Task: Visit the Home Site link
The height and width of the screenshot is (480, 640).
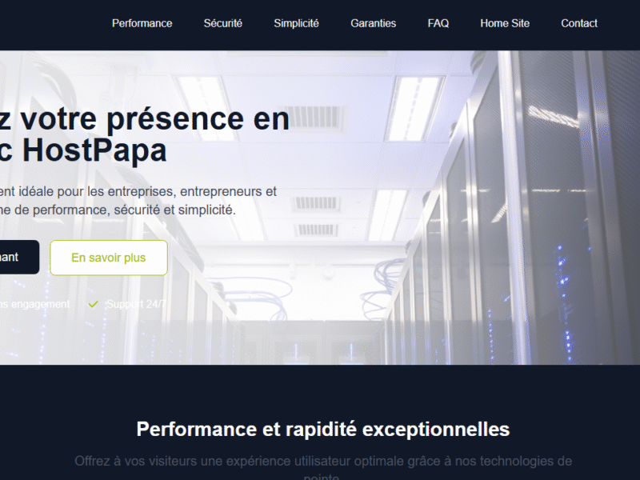Action: tap(505, 23)
